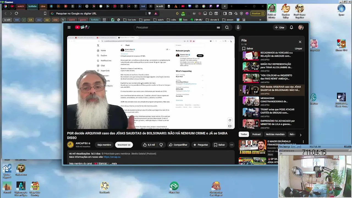Screen dimensions: 352x198
Task: Play queue video RECADINHOS de VORCARO
Action: [272, 56]
